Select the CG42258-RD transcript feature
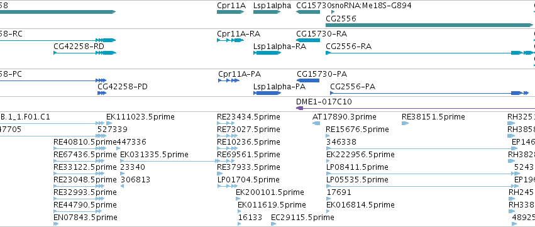Image resolution: width=535 pixels, height=227 pixels. pyautogui.click(x=85, y=53)
